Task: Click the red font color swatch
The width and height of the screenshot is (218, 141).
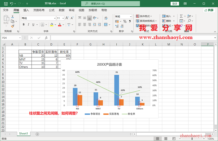Action: pos(60,25)
